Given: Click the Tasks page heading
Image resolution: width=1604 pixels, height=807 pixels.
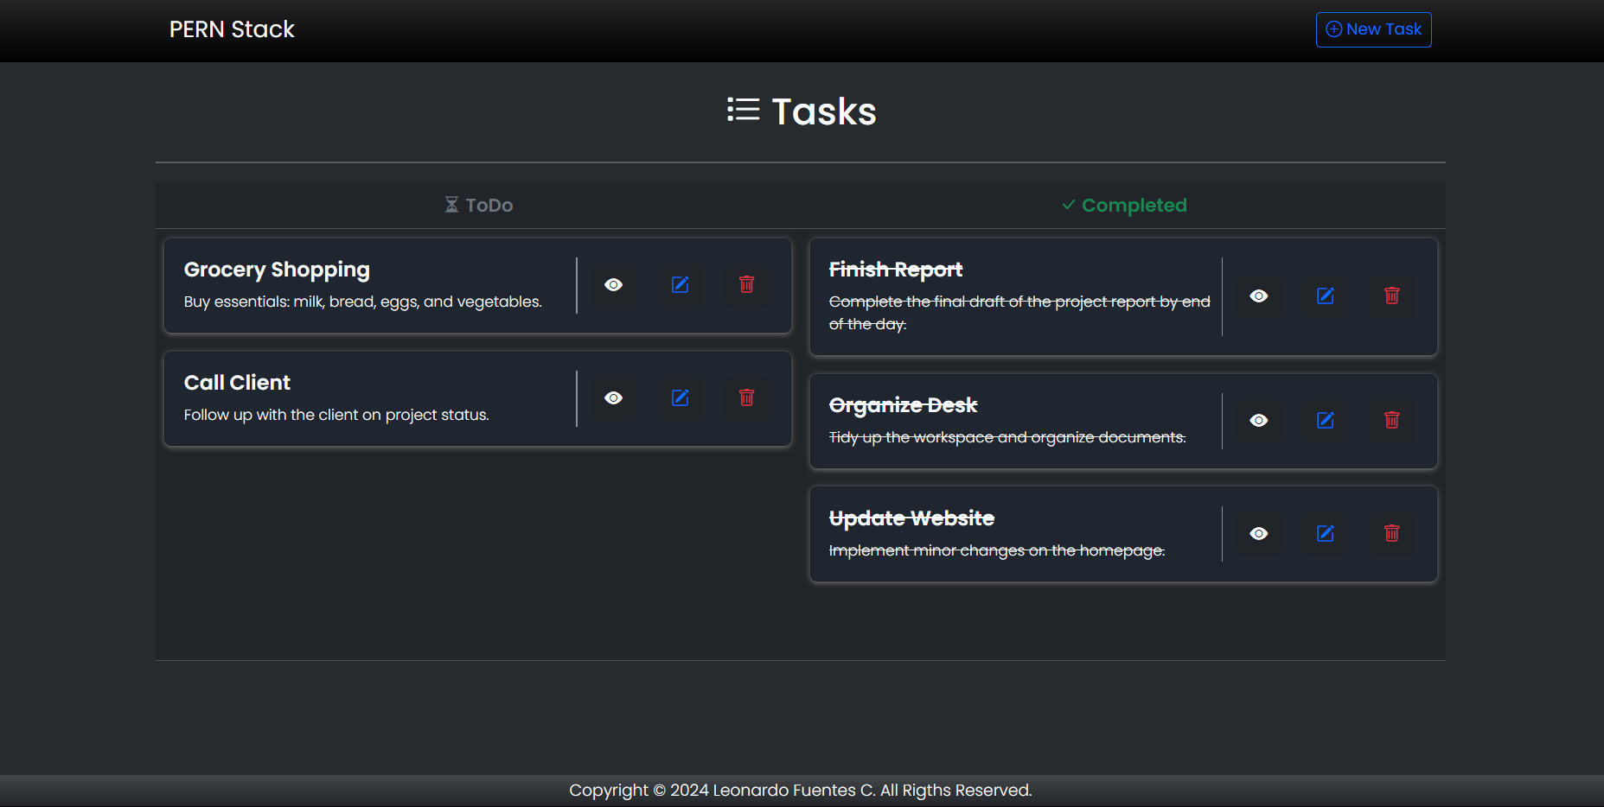Looking at the screenshot, I should [823, 111].
